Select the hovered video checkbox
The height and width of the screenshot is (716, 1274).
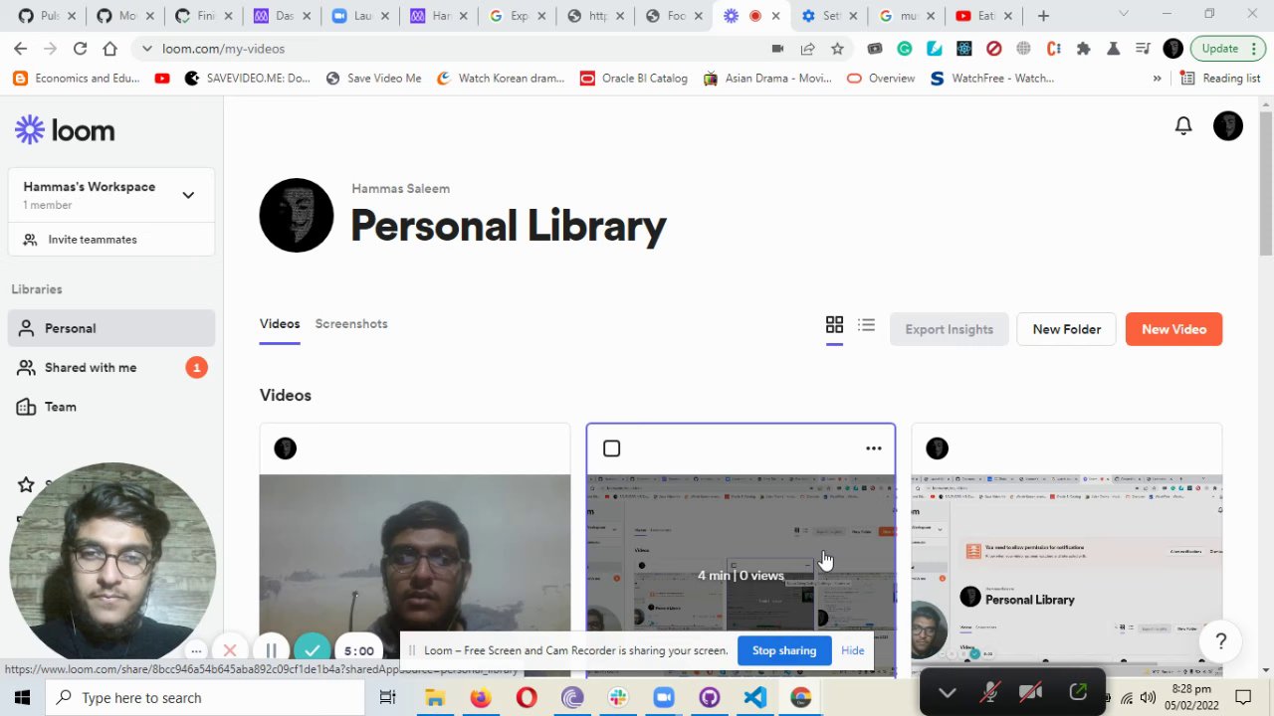click(611, 448)
